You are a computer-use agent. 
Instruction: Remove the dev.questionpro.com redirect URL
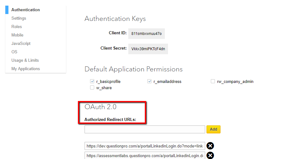click(210, 146)
